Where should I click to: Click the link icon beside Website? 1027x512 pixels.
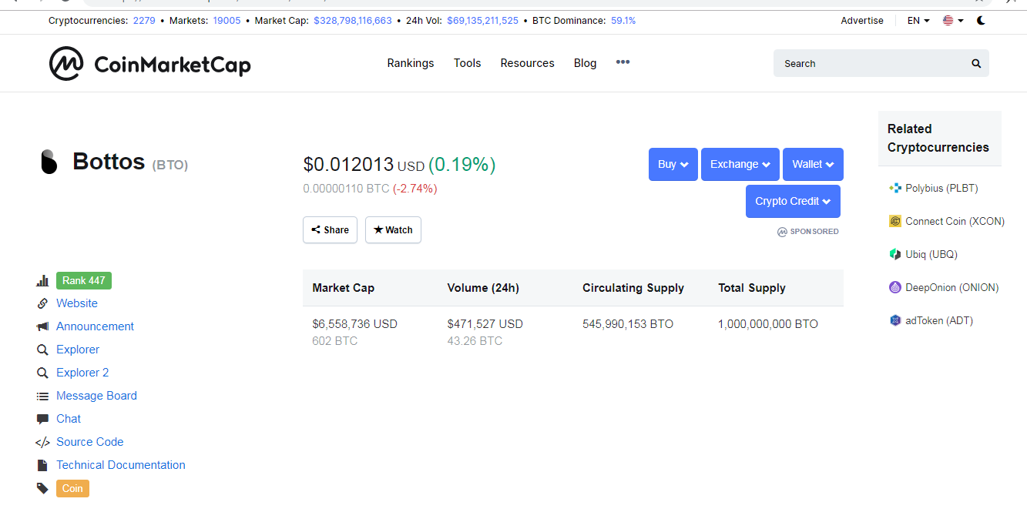click(42, 303)
